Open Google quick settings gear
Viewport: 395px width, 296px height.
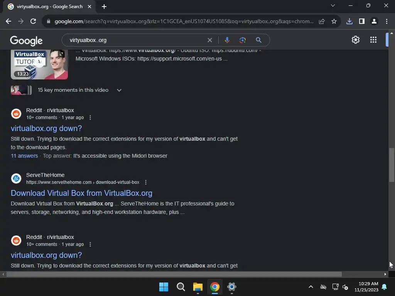(x=355, y=40)
